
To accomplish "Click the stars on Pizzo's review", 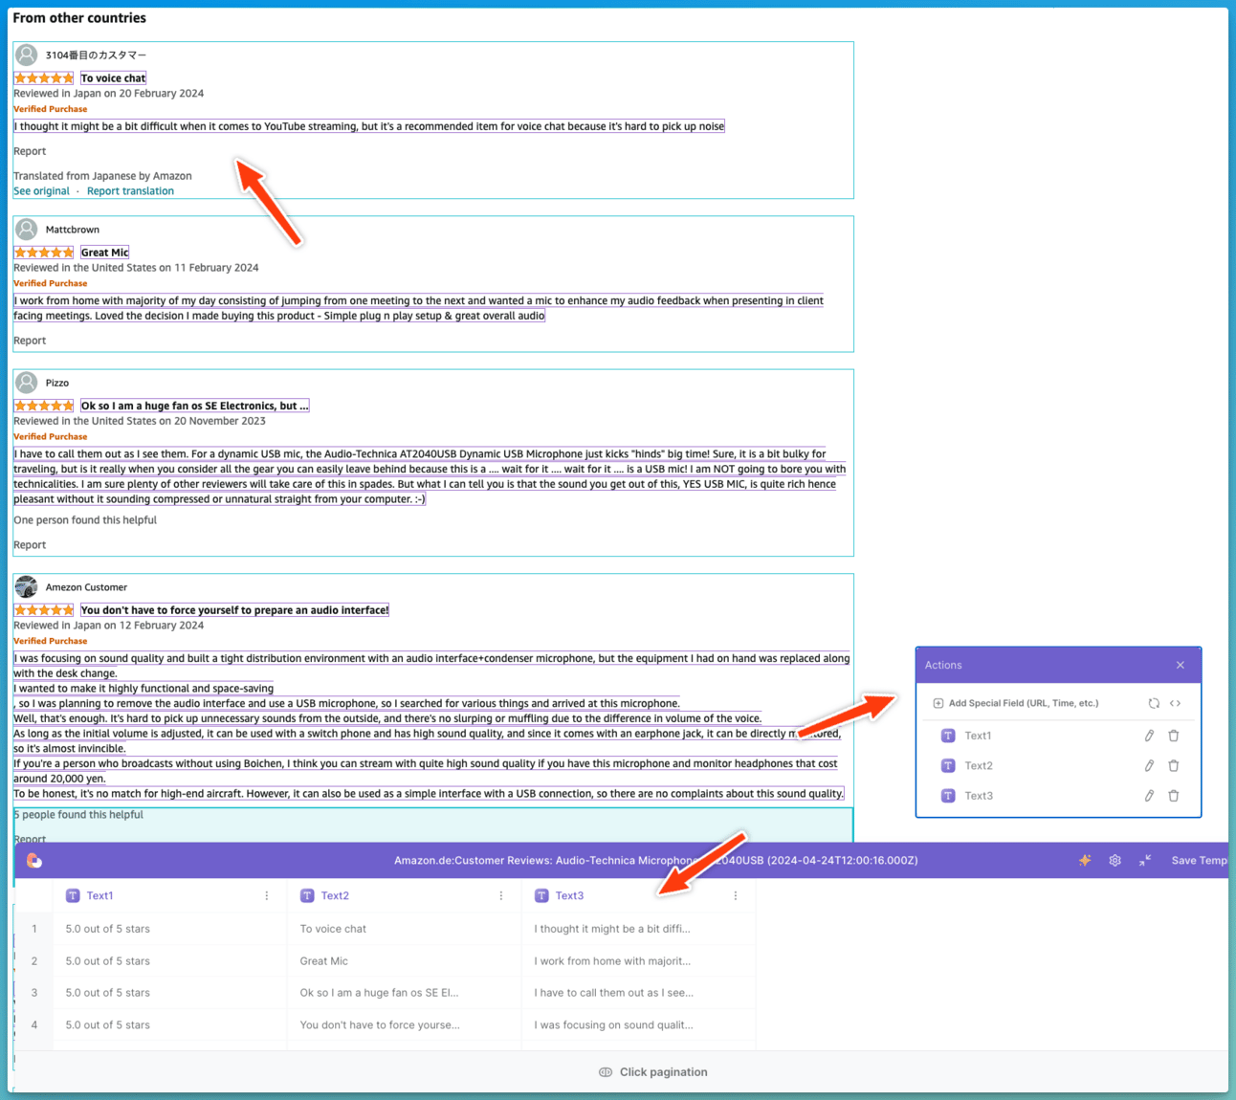I will pos(44,406).
